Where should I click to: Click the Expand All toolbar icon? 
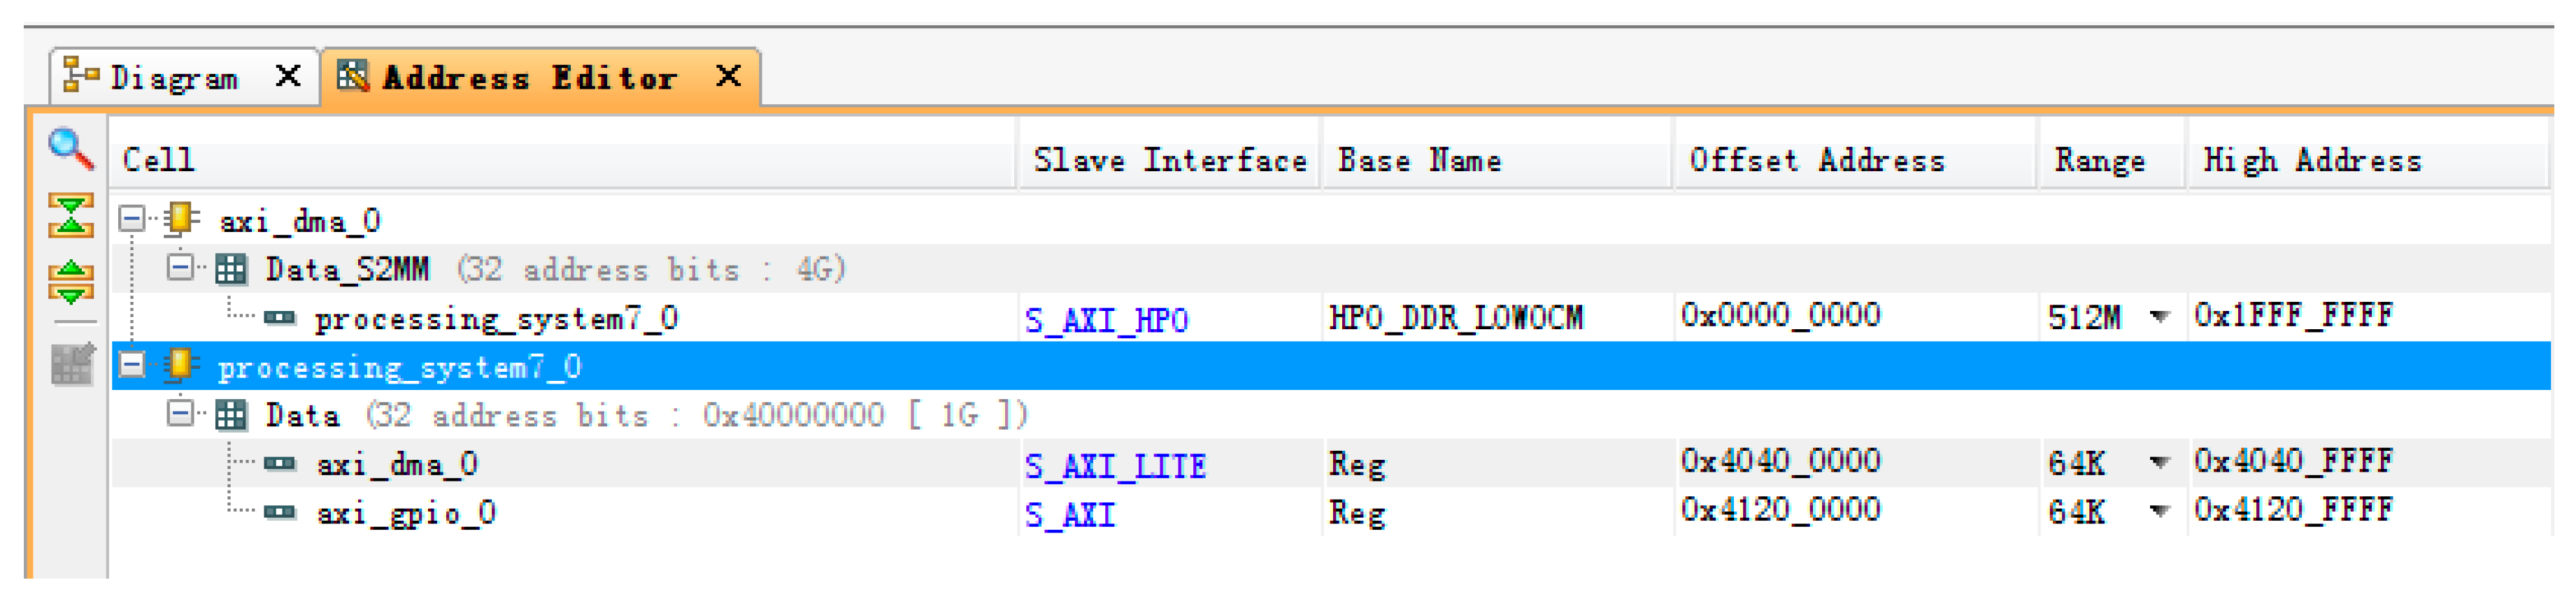[x=71, y=282]
